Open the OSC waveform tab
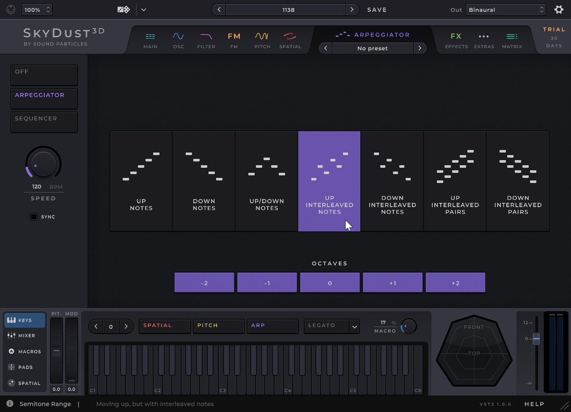Viewport: 571px width, 412px height. pos(178,41)
